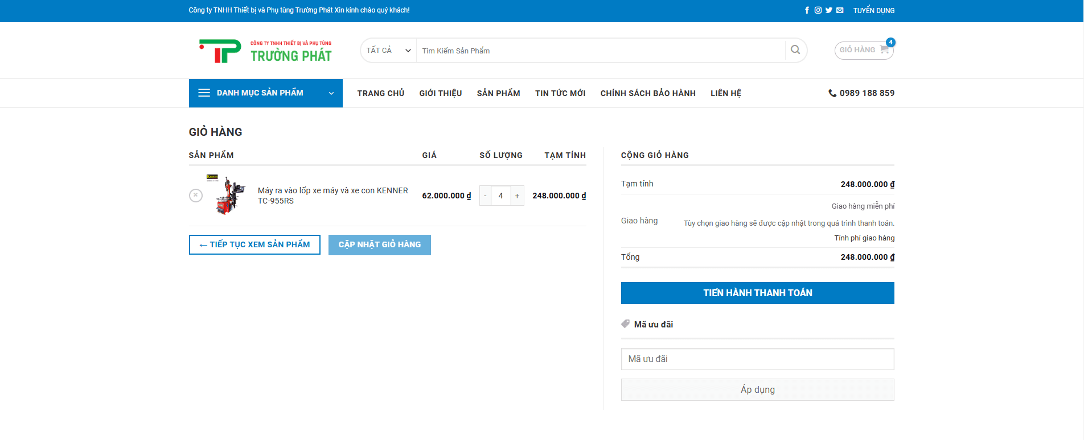Click the Mã ưu đãi input field
The image size is (1084, 440).
[757, 359]
